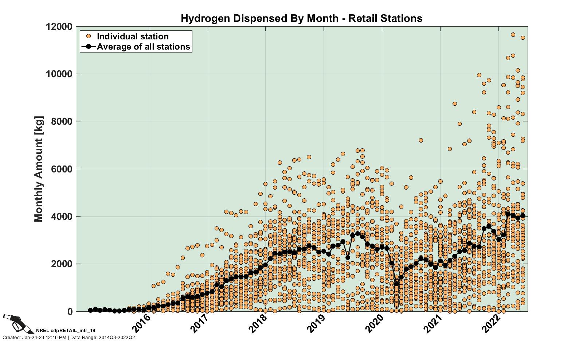Click the isolated orange point near 7200 kg in 2020
This screenshot has height=350, width=583.
(421, 140)
